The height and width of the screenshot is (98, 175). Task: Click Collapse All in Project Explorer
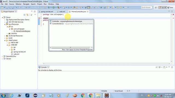click(x=25, y=15)
